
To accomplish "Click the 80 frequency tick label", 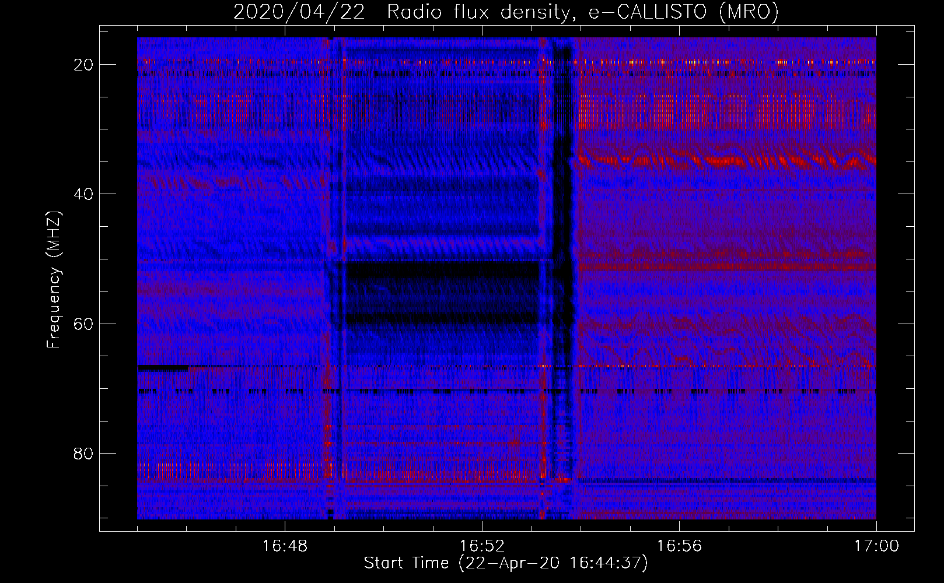I will (x=84, y=453).
